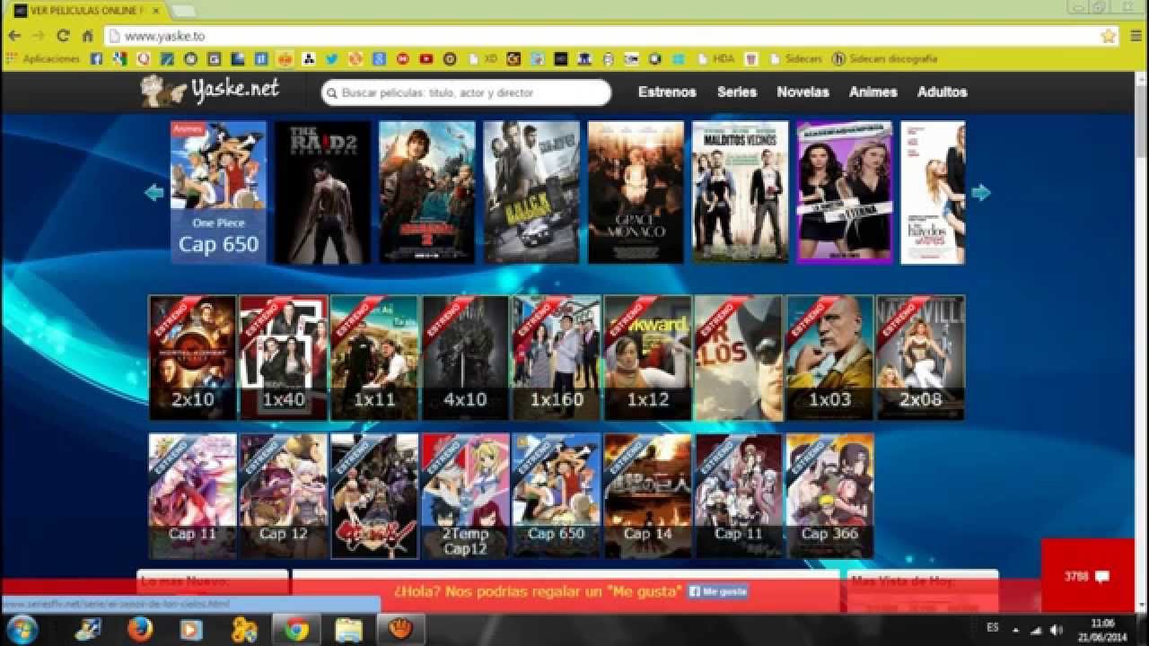Click the Yaske.net logo

pos(210,91)
